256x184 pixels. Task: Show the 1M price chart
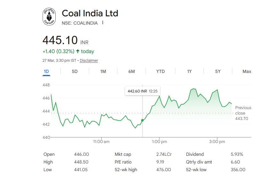click(x=103, y=71)
